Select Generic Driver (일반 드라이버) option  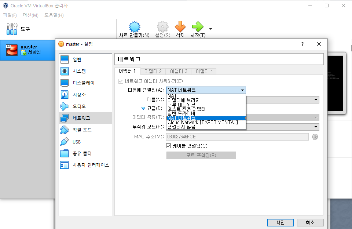206,113
